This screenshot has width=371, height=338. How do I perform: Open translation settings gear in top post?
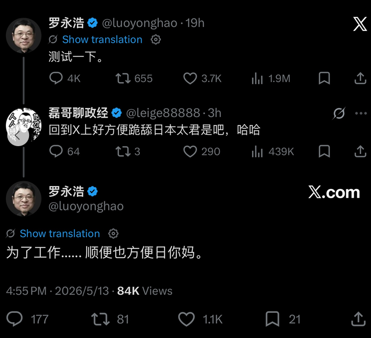point(155,39)
